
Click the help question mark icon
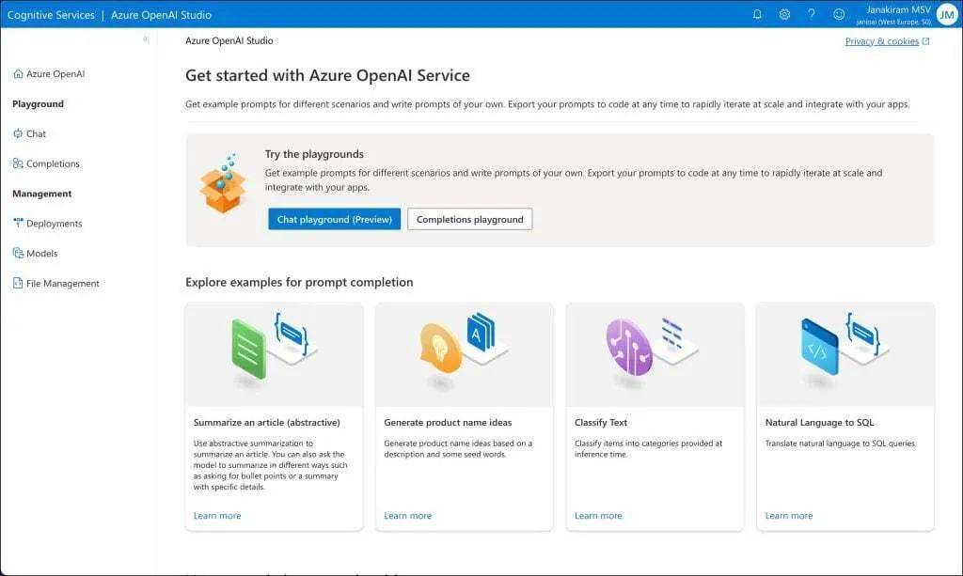pos(812,14)
